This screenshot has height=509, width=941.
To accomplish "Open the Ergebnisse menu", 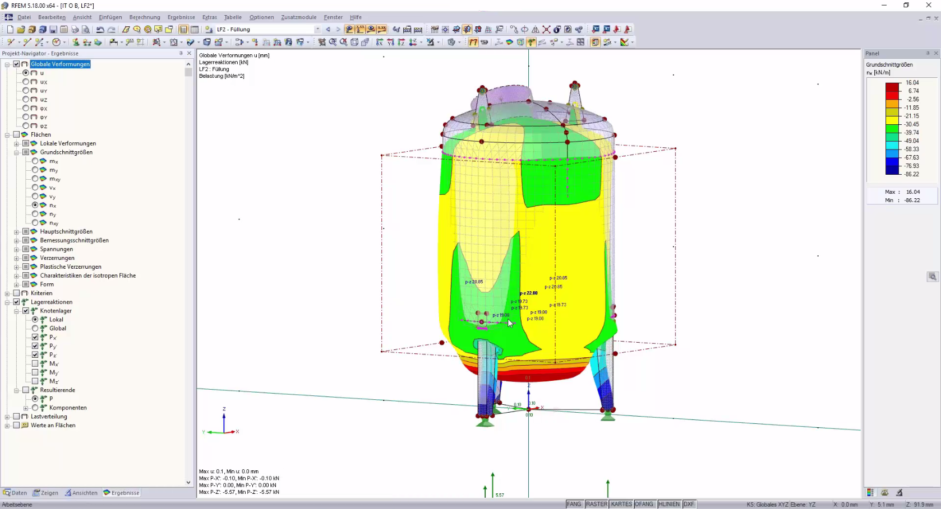I will coord(181,17).
